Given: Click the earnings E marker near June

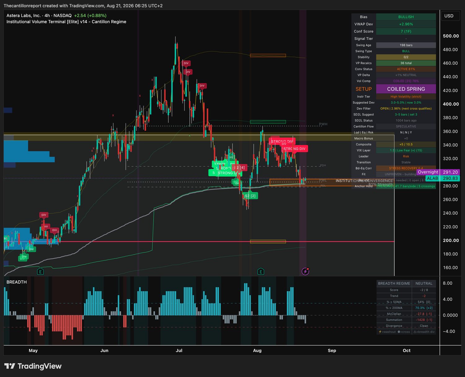Looking at the screenshot, I should (x=40, y=272).
